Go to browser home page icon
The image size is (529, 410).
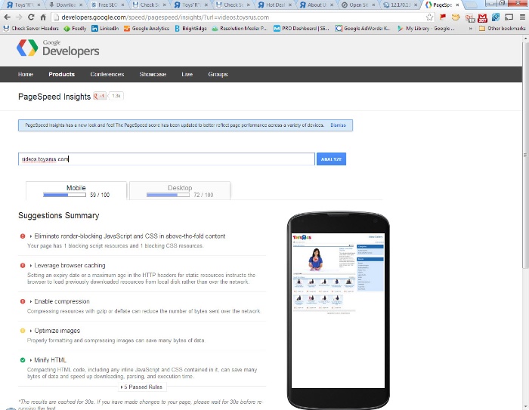point(43,17)
